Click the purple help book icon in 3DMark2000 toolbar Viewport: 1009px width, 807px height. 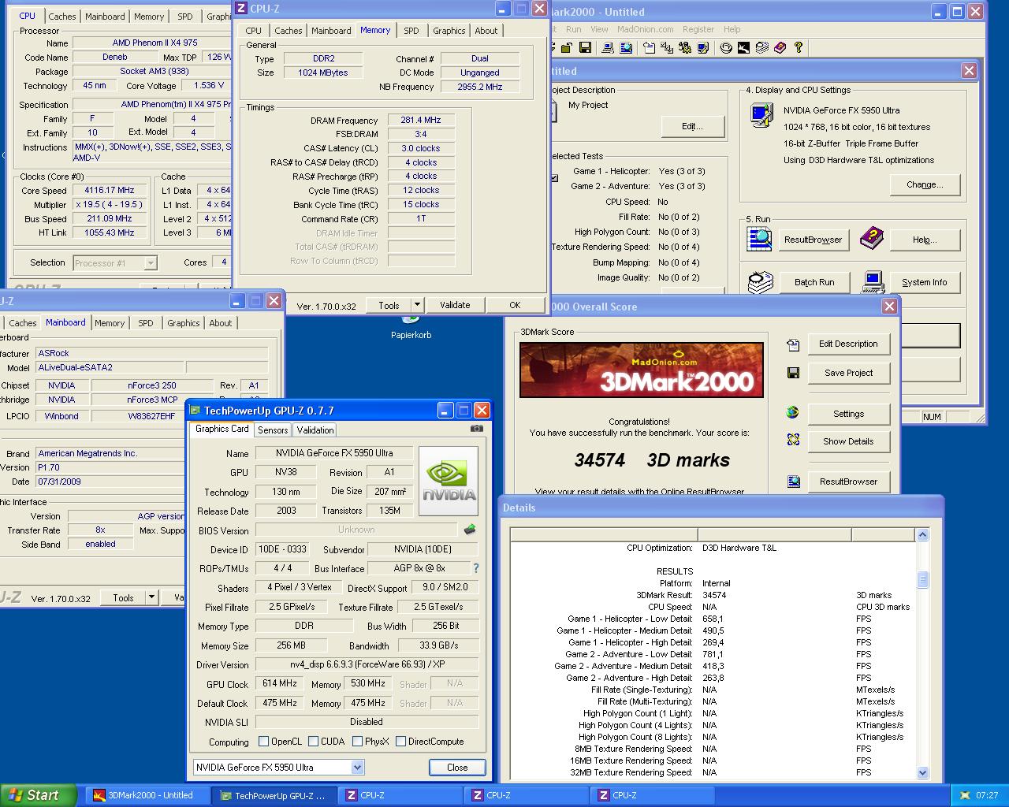tap(780, 47)
